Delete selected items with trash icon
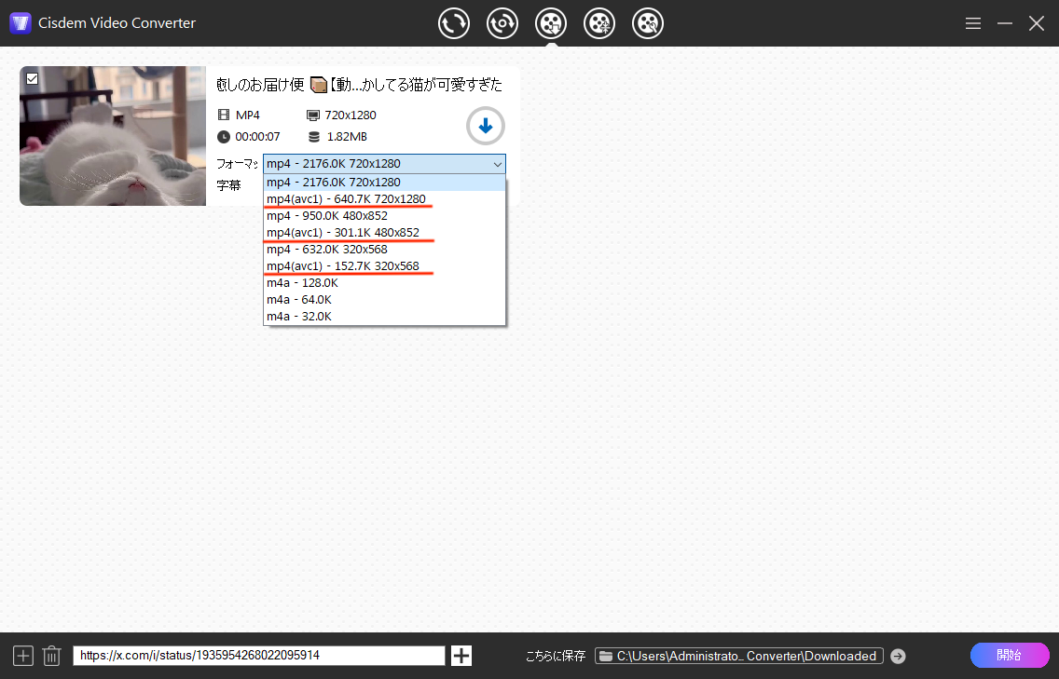Viewport: 1059px width, 679px height. point(51,656)
